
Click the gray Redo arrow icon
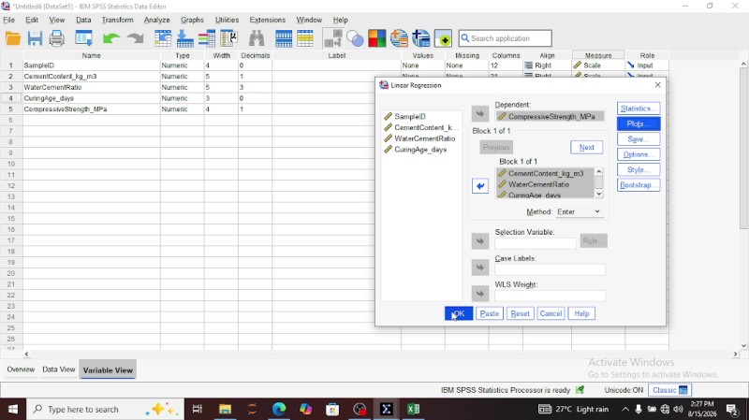coord(136,38)
